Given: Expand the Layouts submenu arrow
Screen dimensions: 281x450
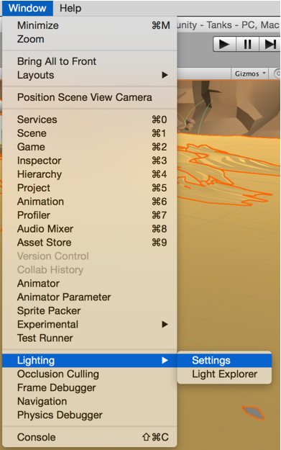Looking at the screenshot, I should coord(165,75).
